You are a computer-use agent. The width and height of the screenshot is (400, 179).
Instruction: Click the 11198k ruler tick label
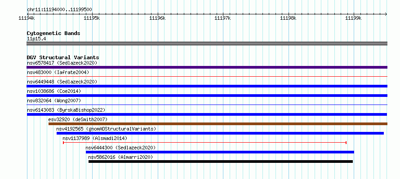[288, 18]
